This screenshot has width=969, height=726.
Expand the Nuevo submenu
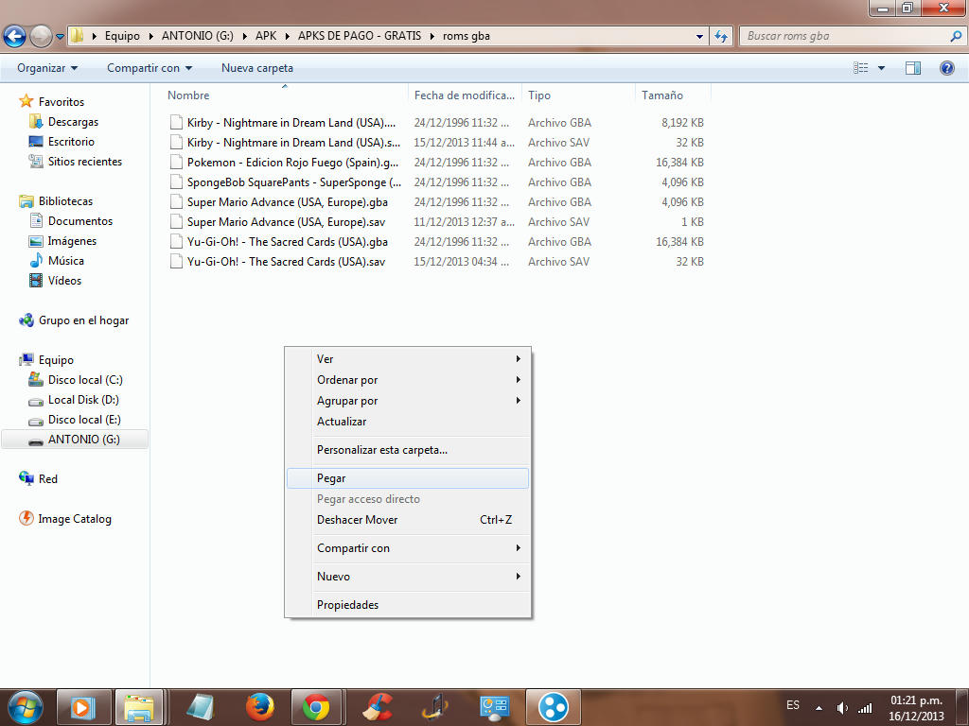click(333, 577)
